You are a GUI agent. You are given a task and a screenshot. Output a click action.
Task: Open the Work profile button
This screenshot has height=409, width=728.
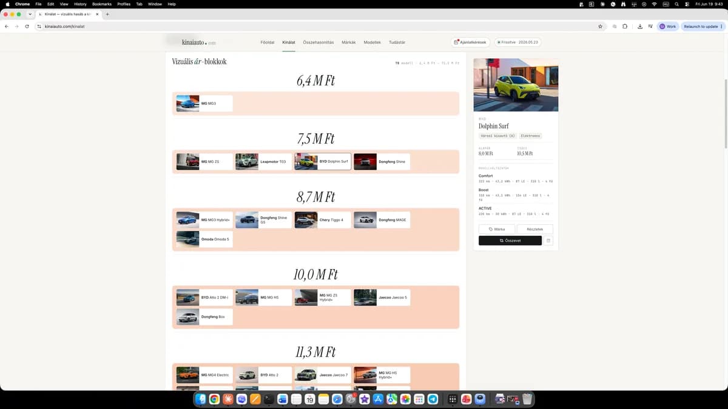[667, 27]
